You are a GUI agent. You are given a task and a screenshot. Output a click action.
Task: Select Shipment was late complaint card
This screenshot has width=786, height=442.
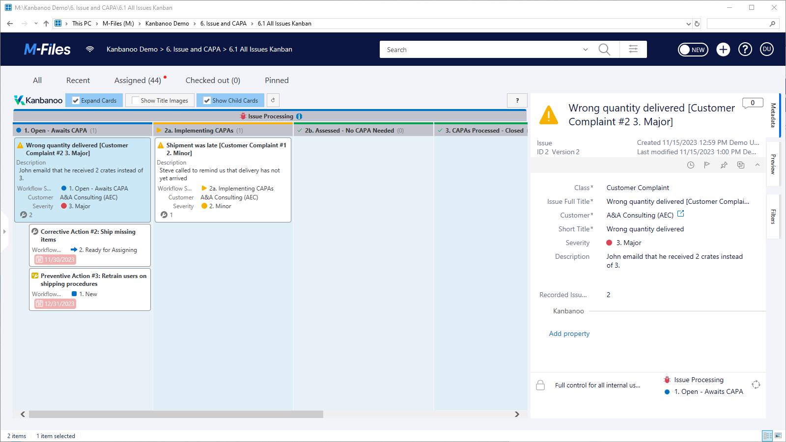coord(223,180)
